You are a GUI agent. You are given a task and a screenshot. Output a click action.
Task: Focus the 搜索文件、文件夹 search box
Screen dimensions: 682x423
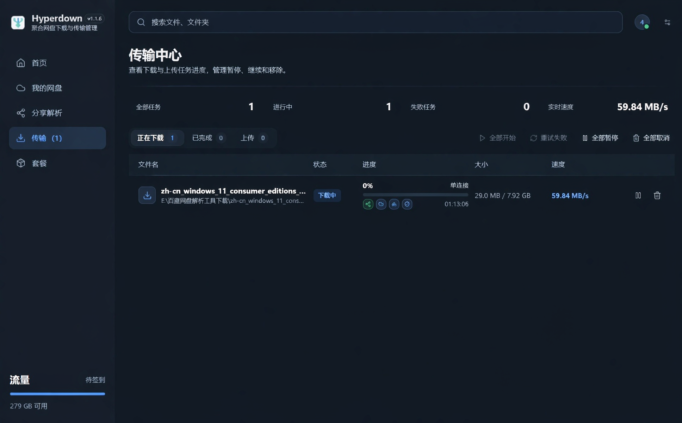pyautogui.click(x=376, y=22)
